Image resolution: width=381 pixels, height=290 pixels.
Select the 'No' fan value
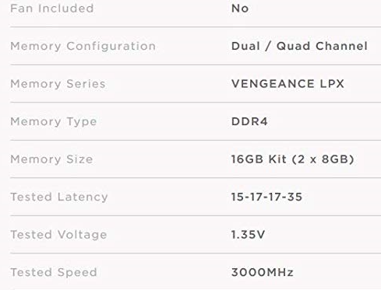tap(240, 9)
